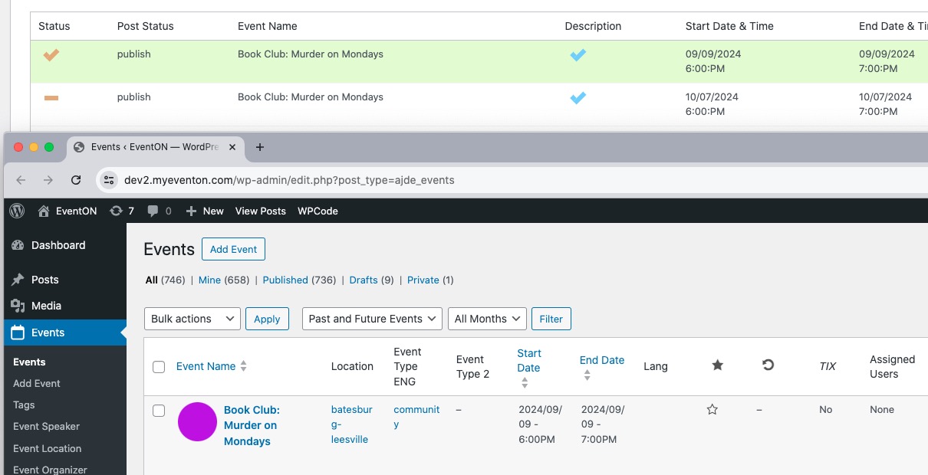Image resolution: width=928 pixels, height=475 pixels.
Task: Click the browser forward arrow
Action: pos(48,180)
